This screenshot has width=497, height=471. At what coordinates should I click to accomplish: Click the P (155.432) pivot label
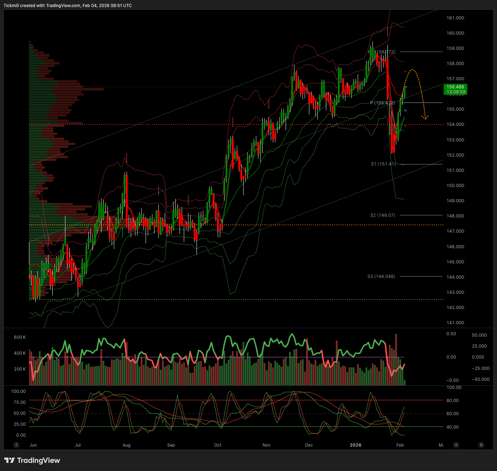[x=382, y=103]
